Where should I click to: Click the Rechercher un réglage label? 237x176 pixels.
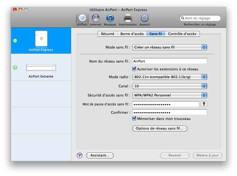point(200,25)
